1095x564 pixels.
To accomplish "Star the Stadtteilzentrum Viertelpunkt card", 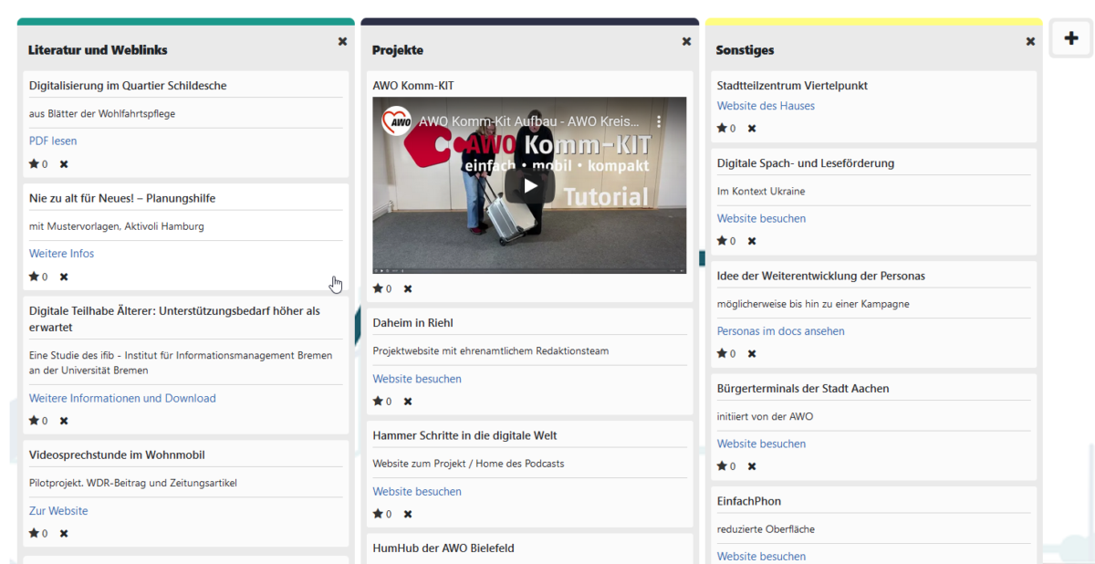I will pos(722,129).
